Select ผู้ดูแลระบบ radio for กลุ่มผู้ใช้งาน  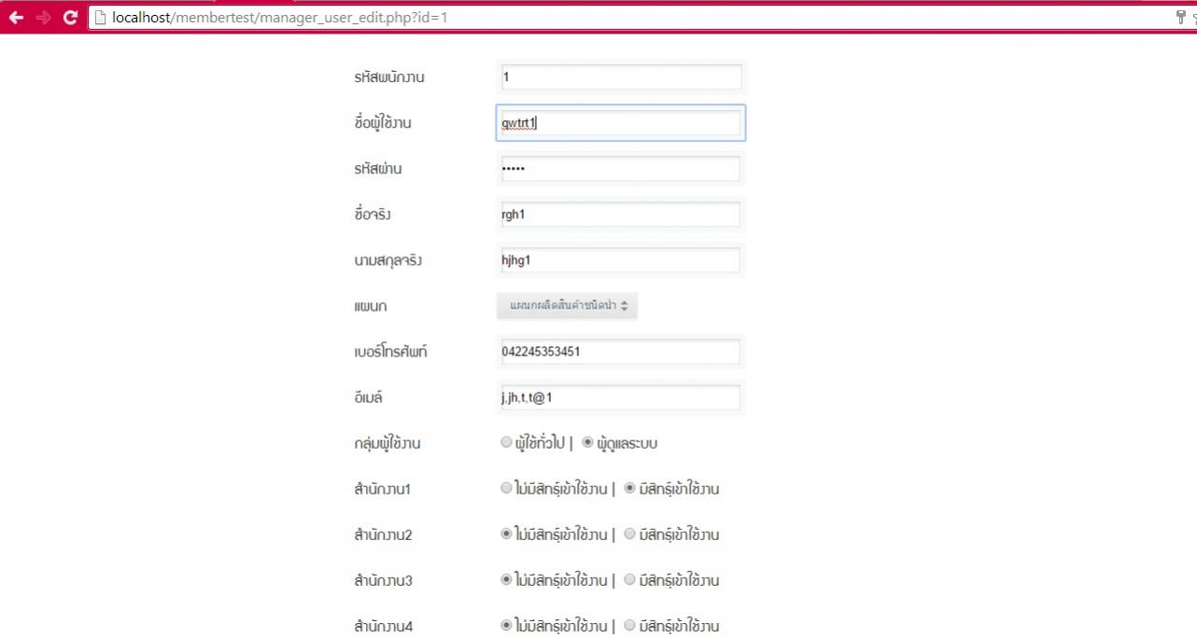click(588, 443)
